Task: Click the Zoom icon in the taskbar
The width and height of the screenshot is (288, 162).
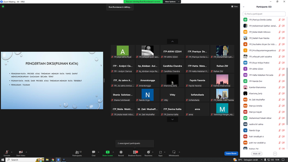Action: (x=58, y=160)
